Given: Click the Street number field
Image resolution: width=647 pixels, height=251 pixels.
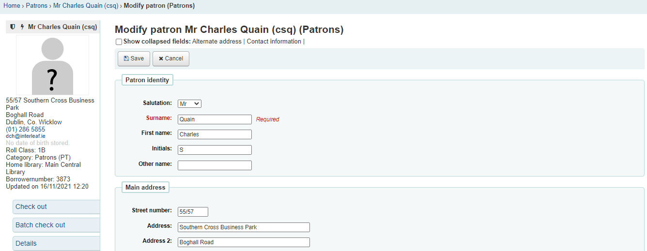Looking at the screenshot, I should point(193,212).
